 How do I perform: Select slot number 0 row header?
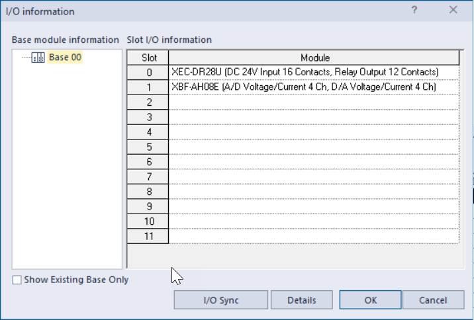(x=148, y=73)
